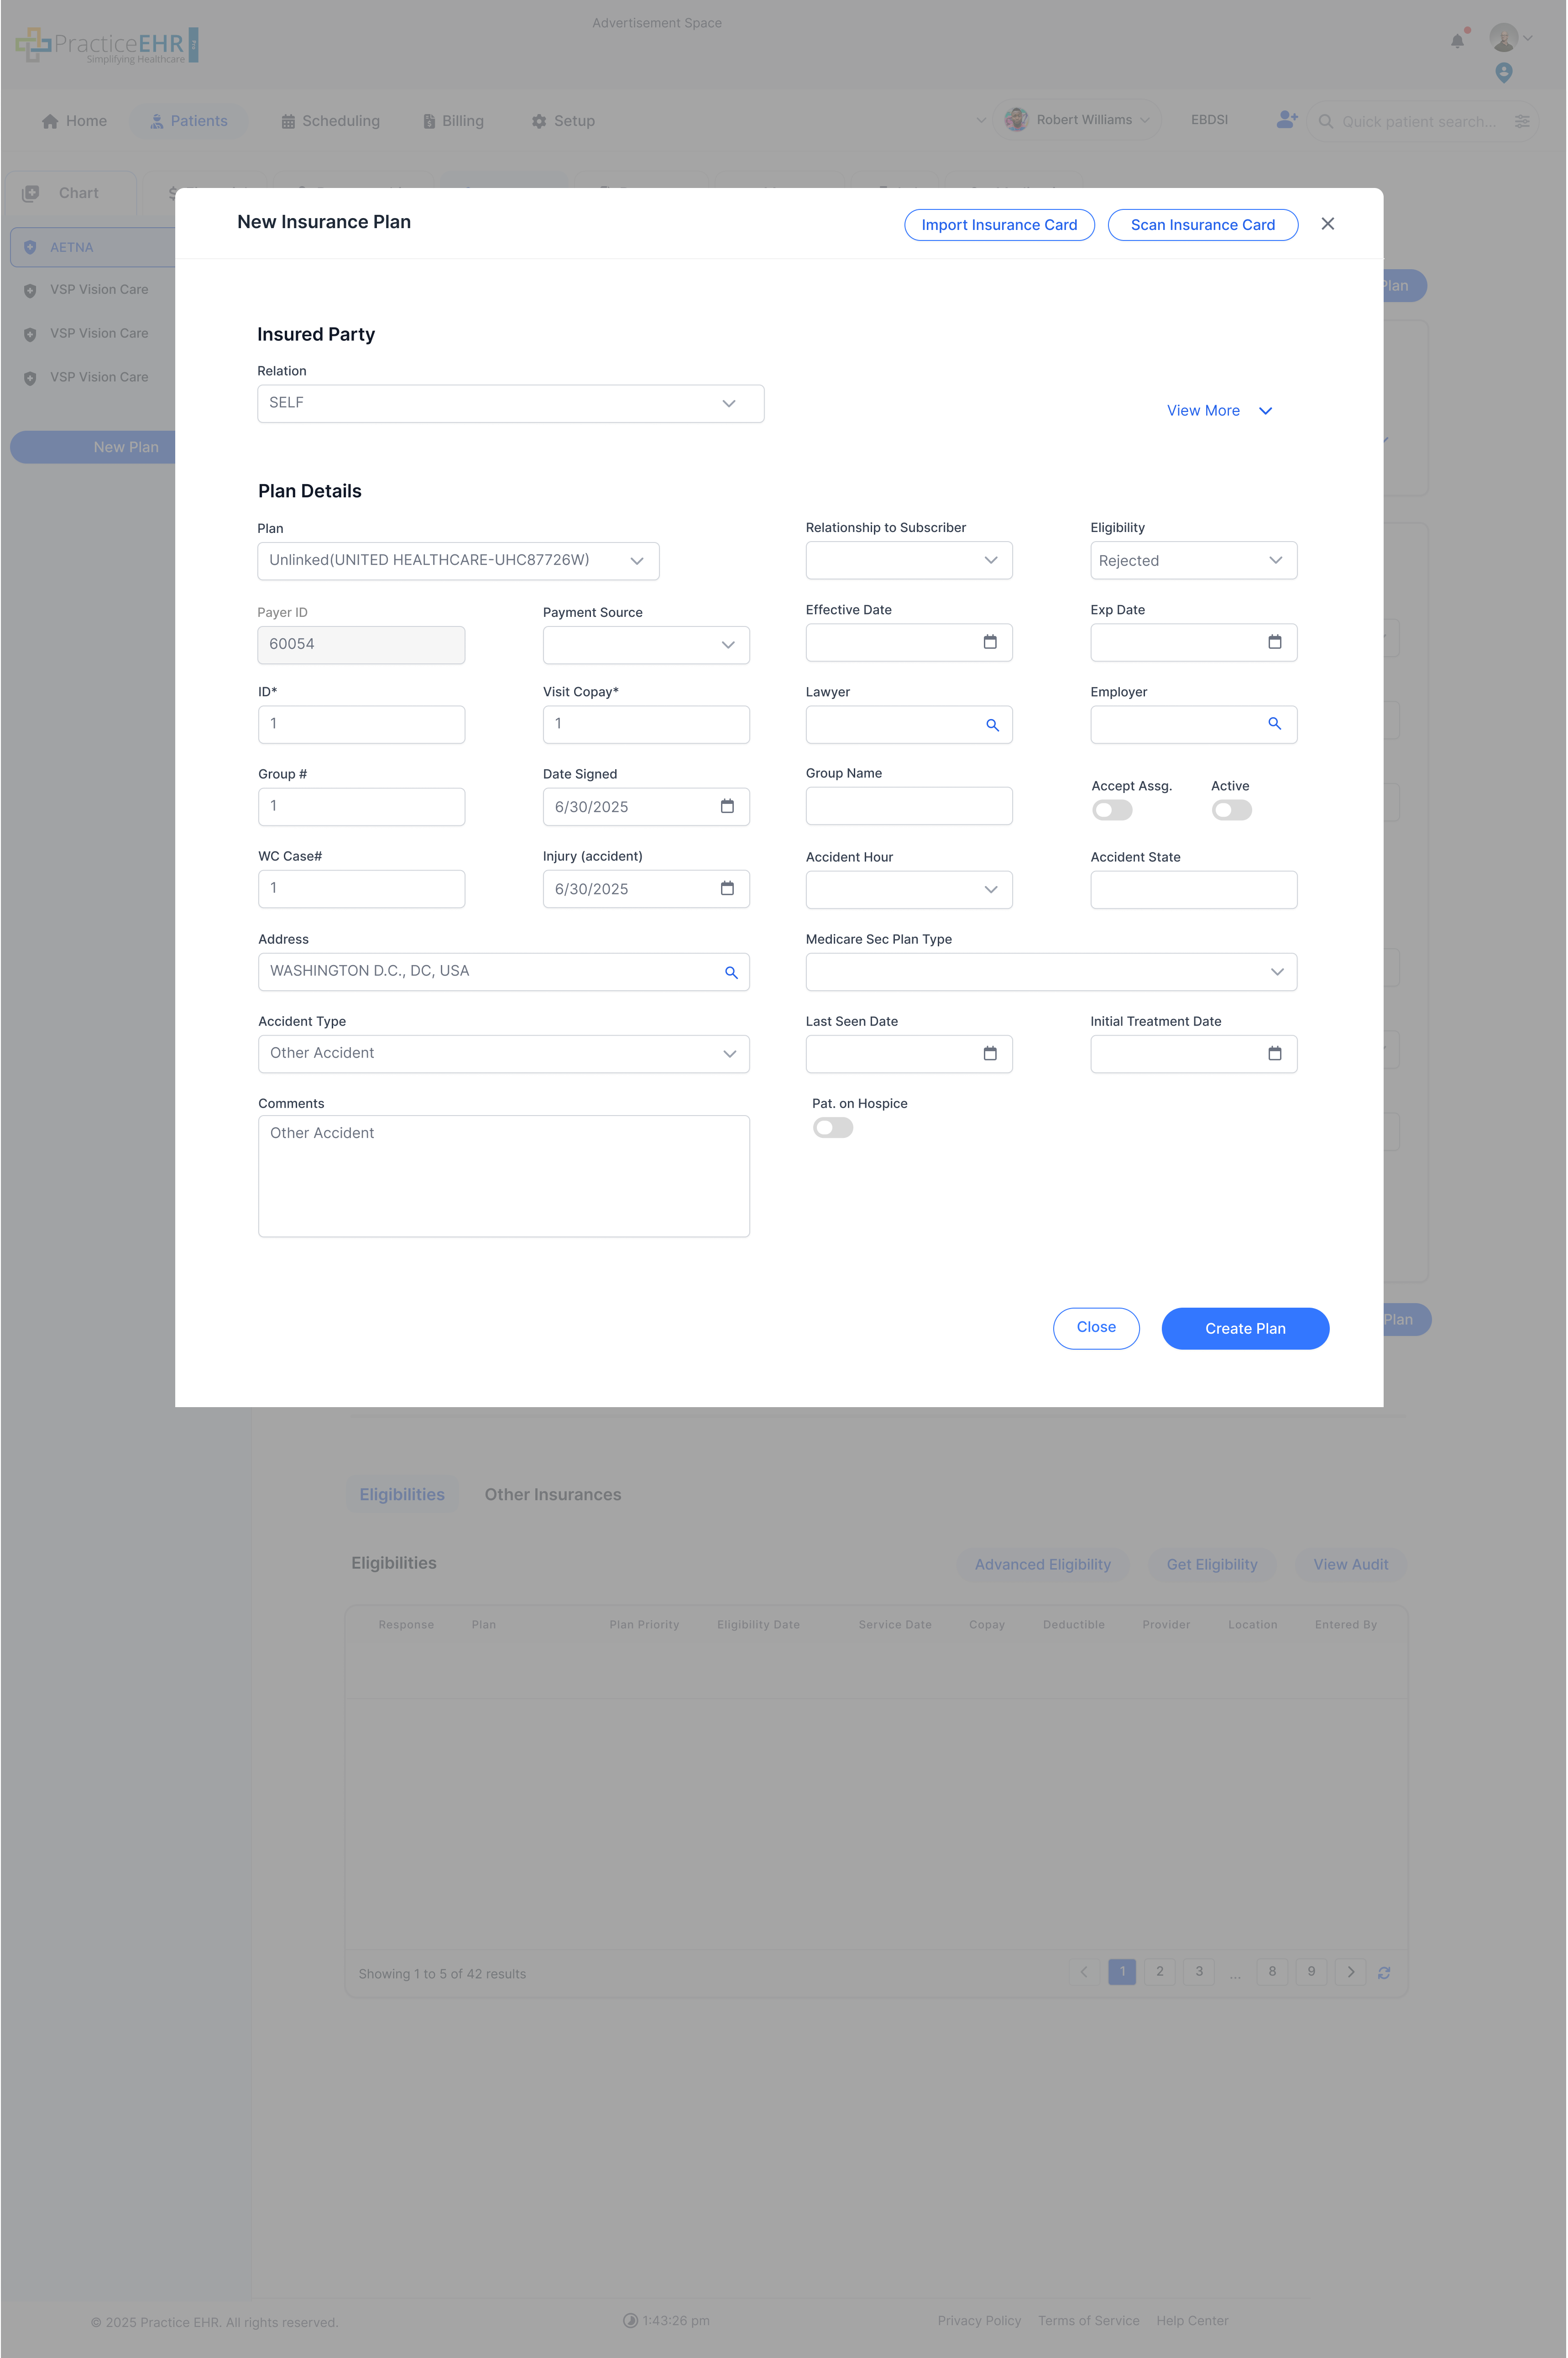Click into the Group Name input field
Image resolution: width=1568 pixels, height=2358 pixels.
tap(908, 806)
